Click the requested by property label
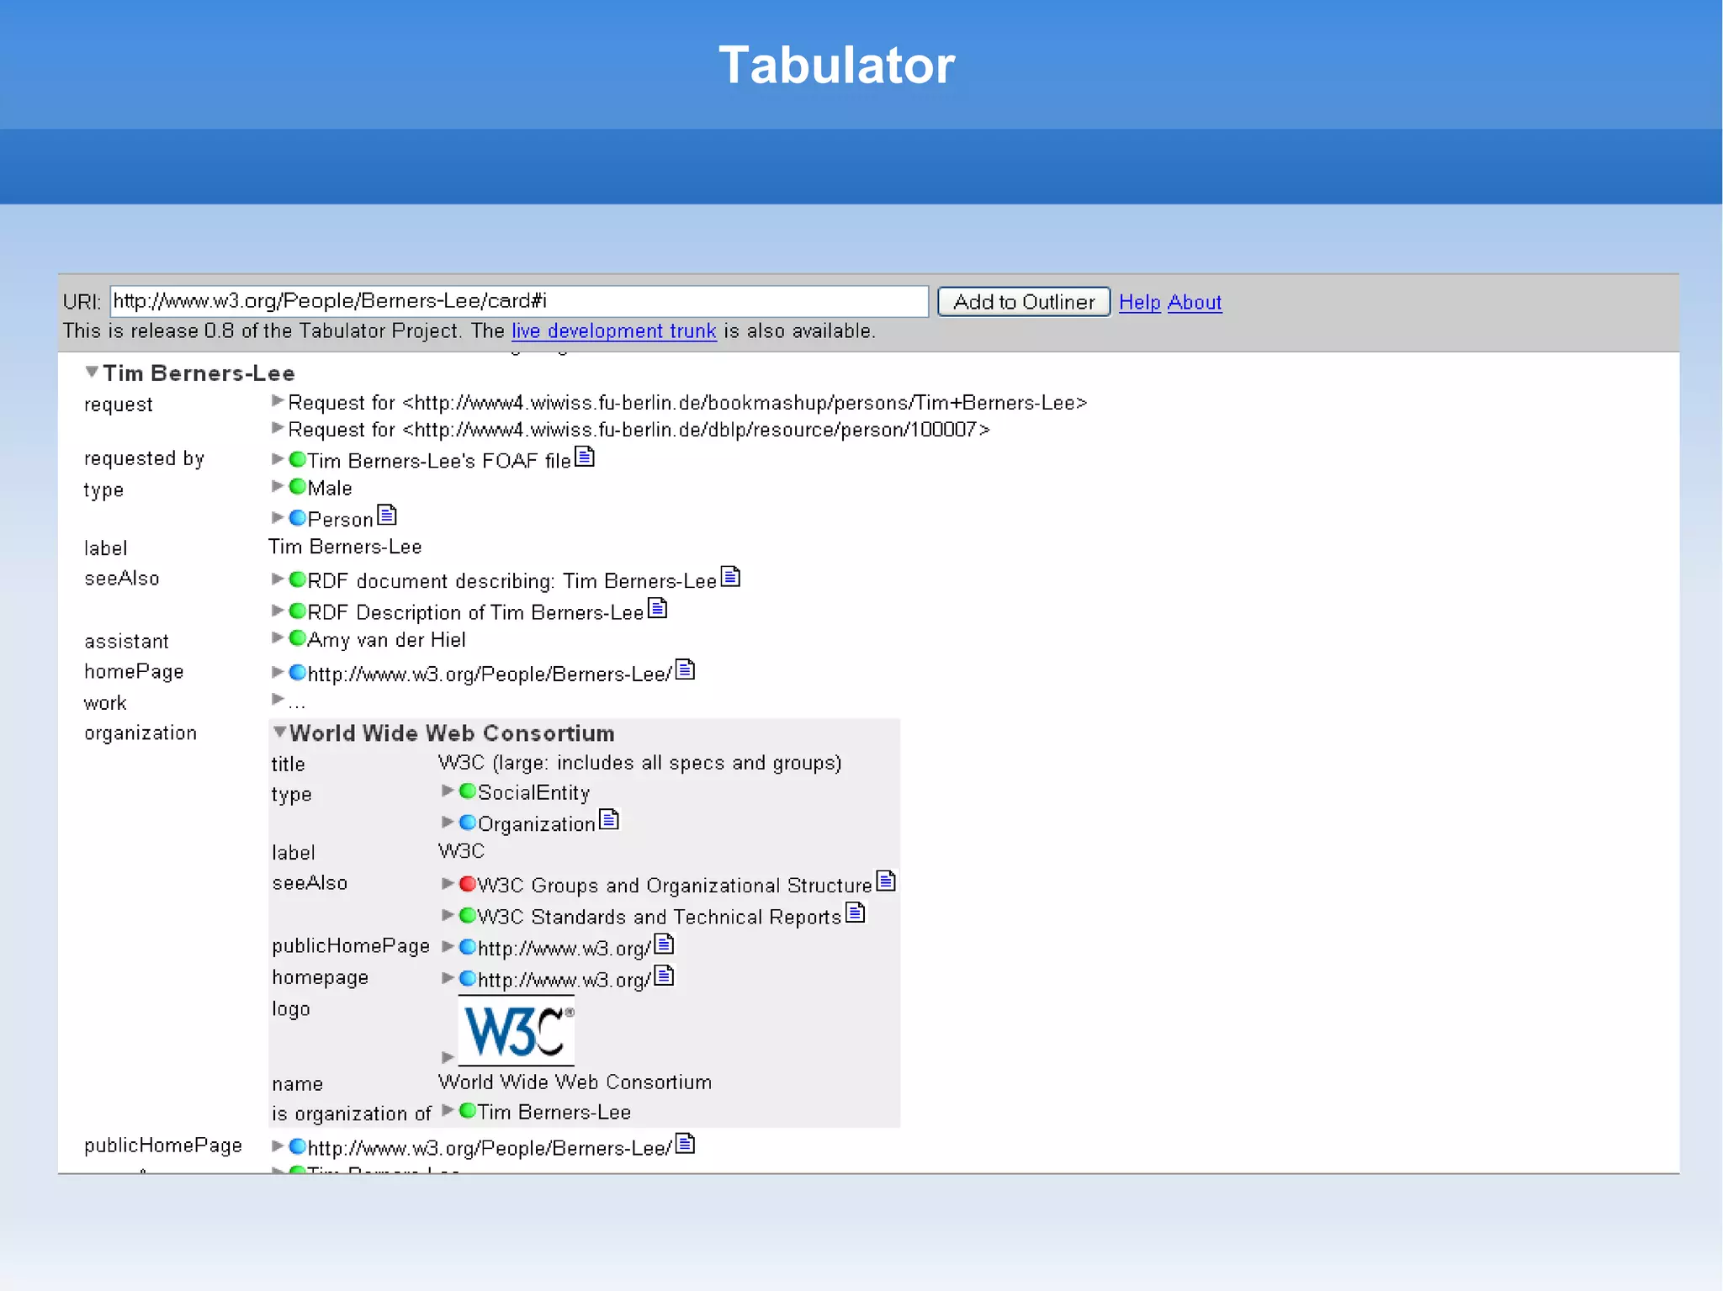 pyautogui.click(x=144, y=459)
